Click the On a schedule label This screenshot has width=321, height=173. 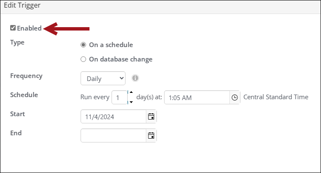pyautogui.click(x=111, y=45)
